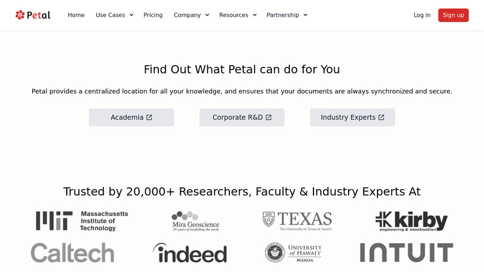Click the Caltech logo

(73, 252)
